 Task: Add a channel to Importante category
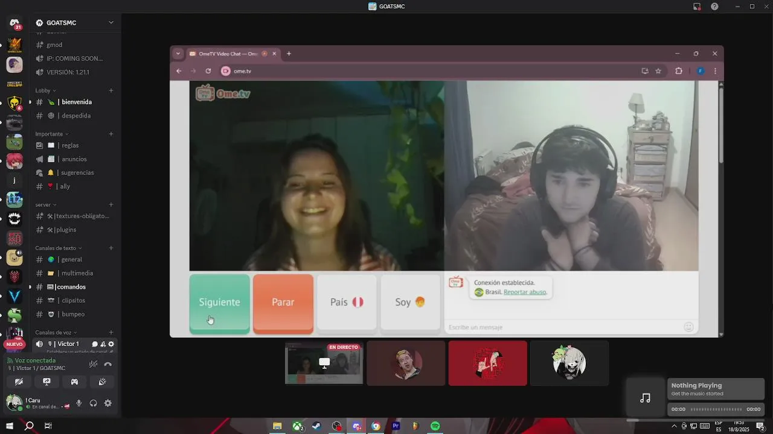point(111,134)
